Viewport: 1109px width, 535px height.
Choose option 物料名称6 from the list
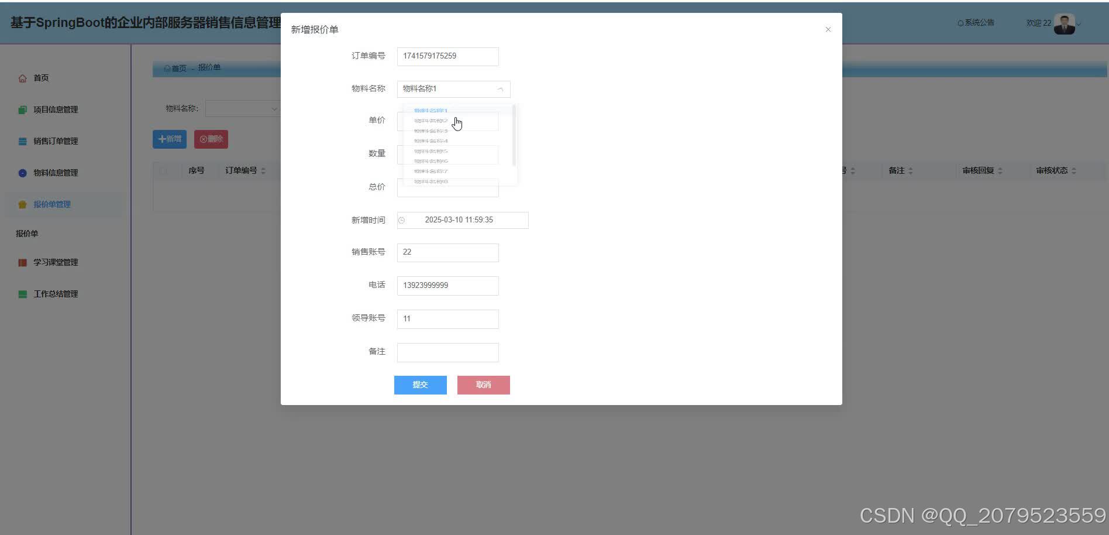[x=457, y=161]
